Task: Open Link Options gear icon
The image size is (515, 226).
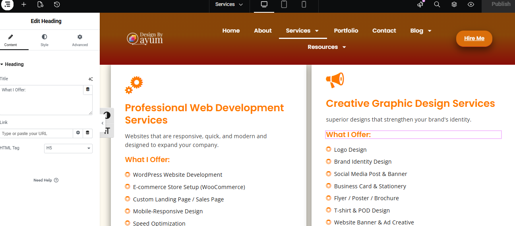Action: (78, 133)
